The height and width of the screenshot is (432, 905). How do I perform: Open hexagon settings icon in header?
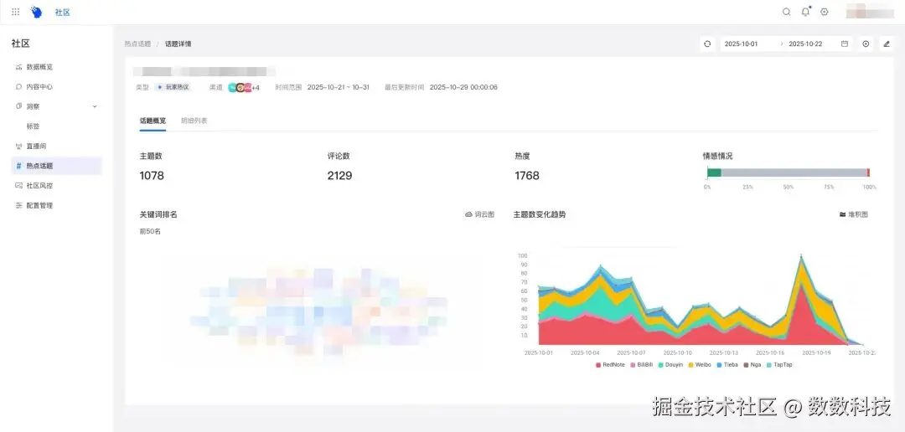click(x=825, y=12)
